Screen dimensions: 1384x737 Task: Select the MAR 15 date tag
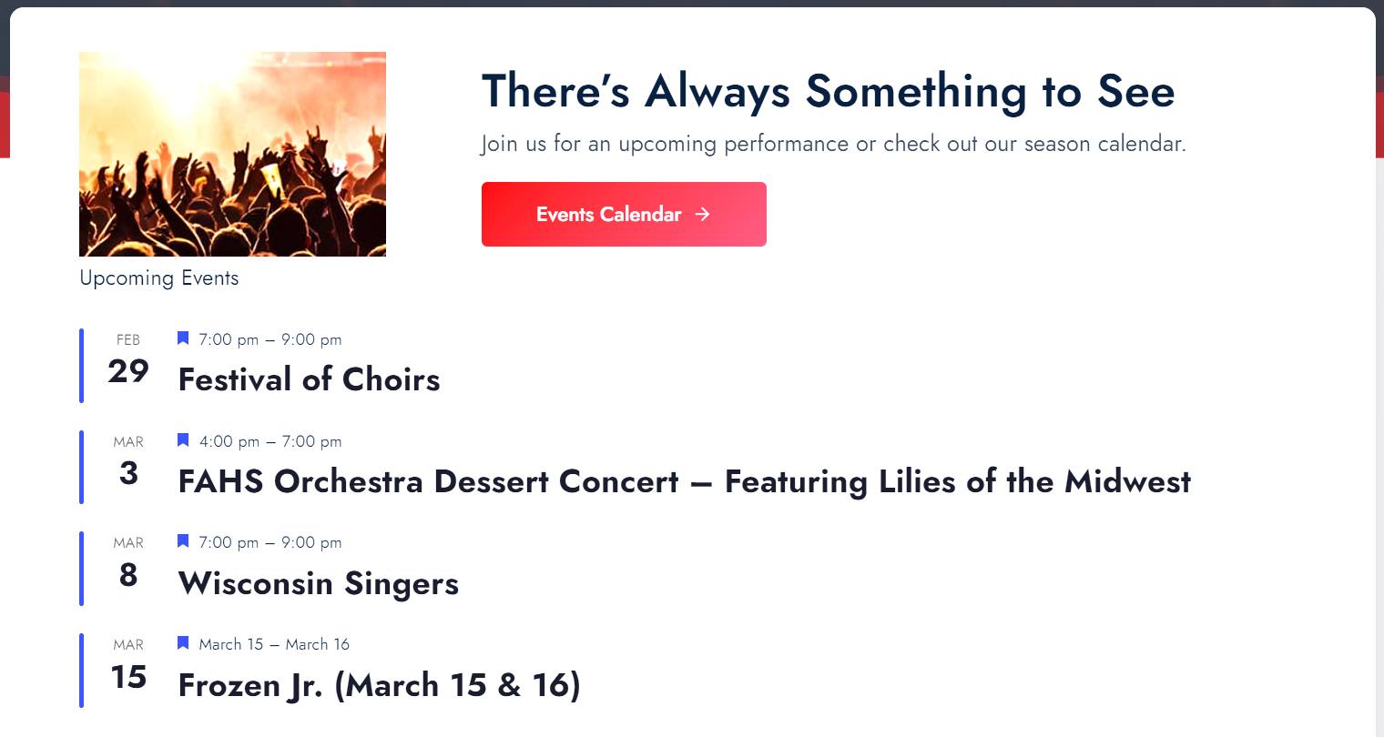pyautogui.click(x=128, y=666)
